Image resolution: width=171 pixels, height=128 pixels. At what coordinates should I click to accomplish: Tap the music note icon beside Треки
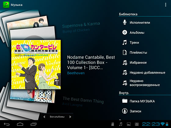pyautogui.click(x=125, y=42)
